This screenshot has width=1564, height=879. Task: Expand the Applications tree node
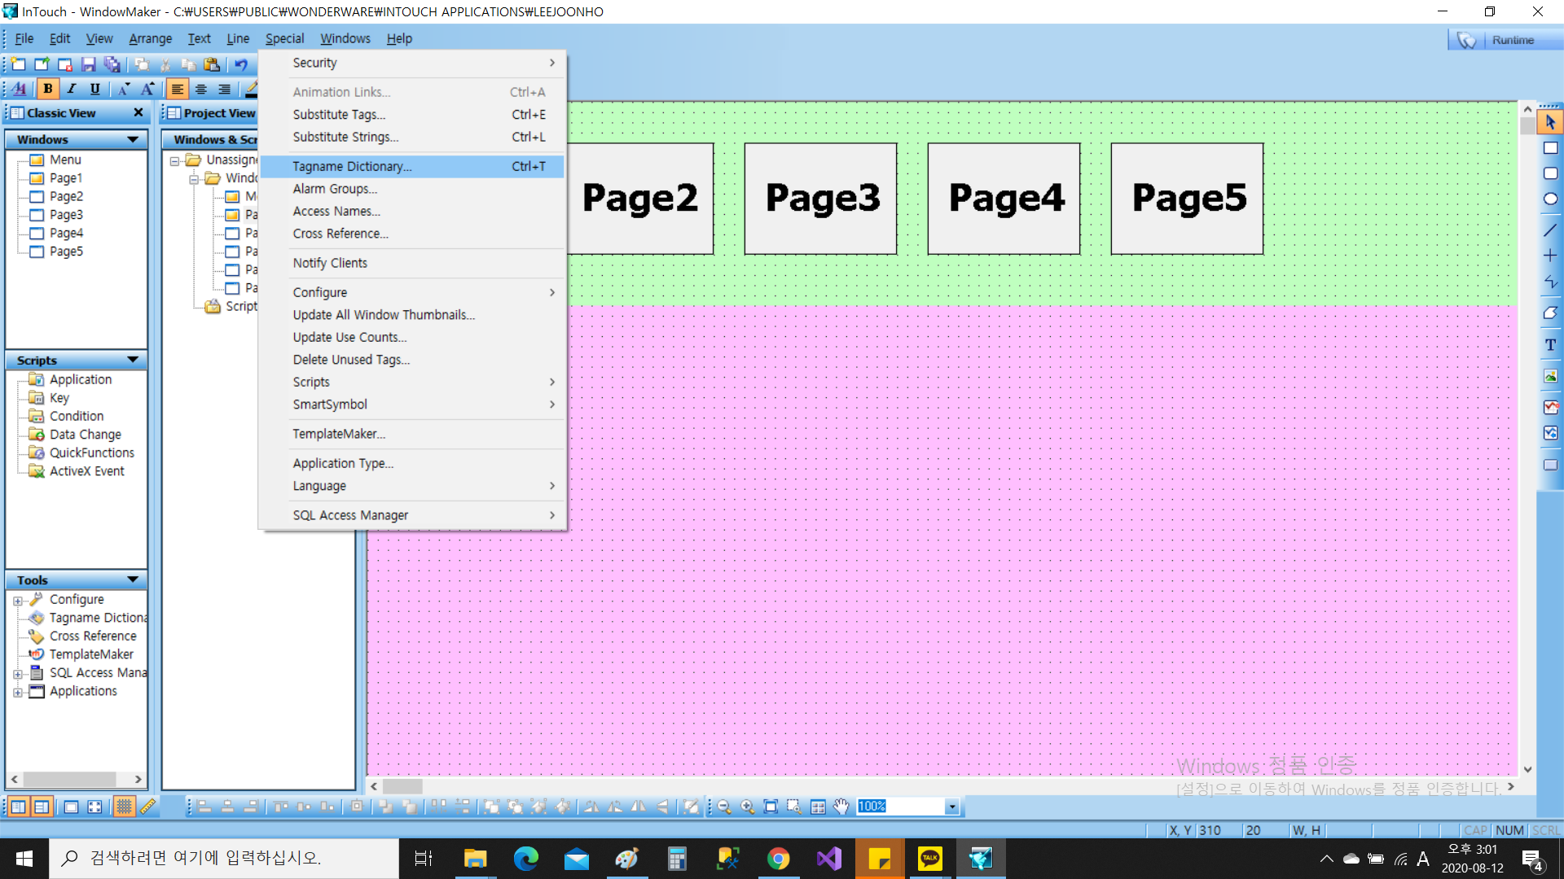[17, 693]
